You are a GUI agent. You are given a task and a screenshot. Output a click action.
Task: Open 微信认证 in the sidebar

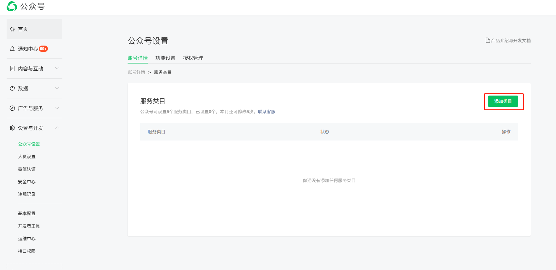pos(27,169)
